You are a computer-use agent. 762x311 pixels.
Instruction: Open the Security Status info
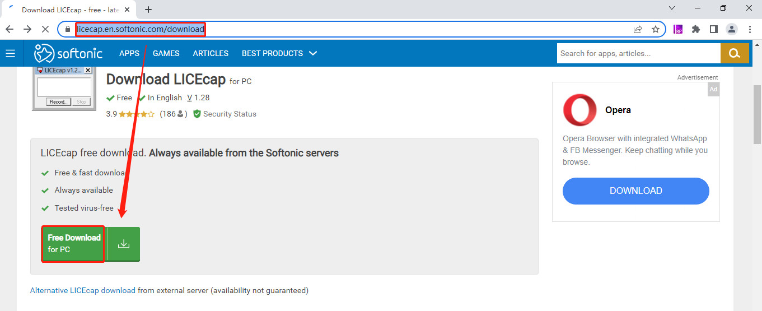coord(225,114)
